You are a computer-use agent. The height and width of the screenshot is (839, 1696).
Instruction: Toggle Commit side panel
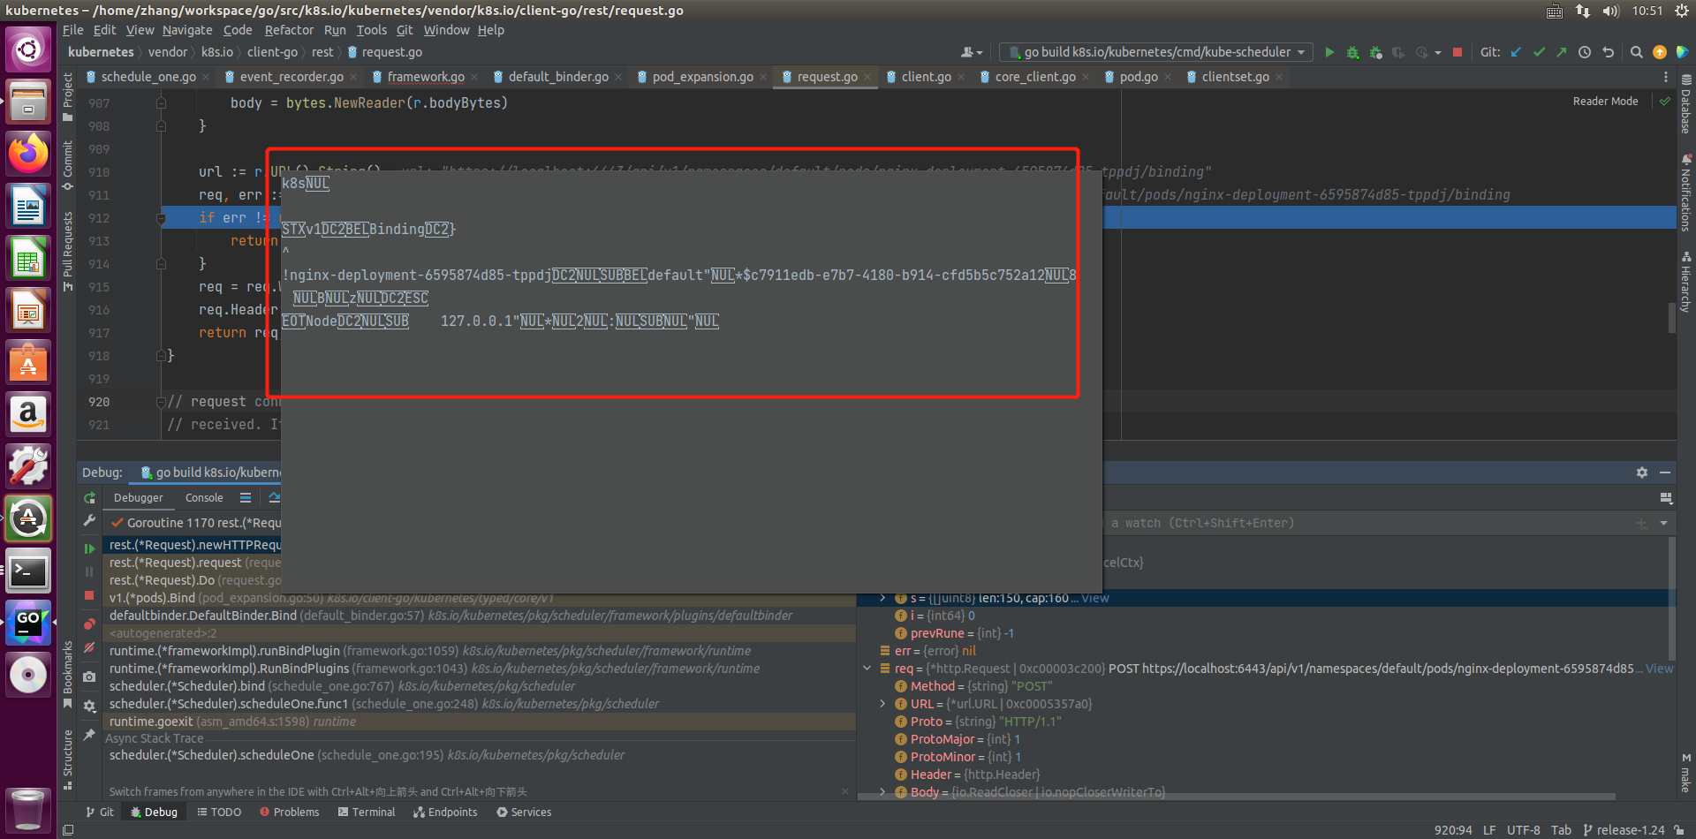point(68,165)
